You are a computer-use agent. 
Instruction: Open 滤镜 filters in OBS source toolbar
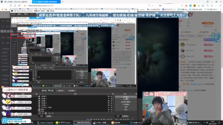[x=51, y=91]
